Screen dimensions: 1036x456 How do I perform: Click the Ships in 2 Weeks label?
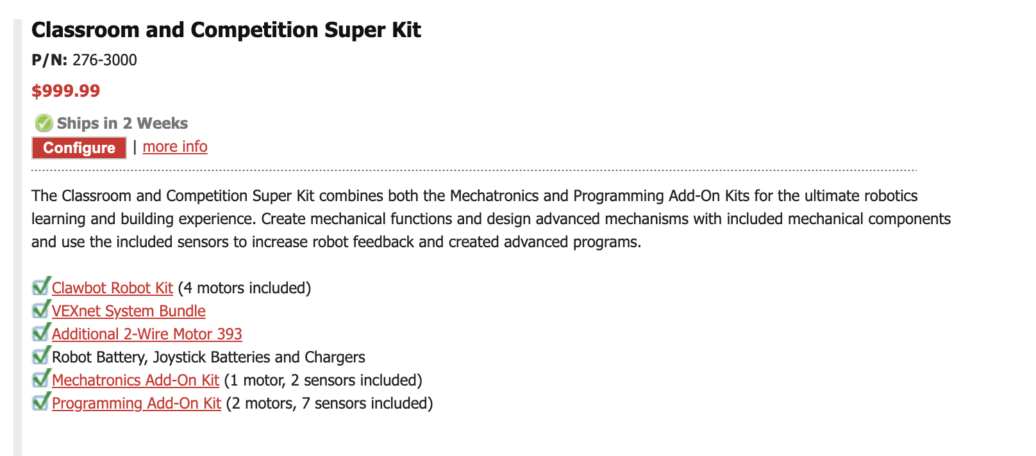tap(122, 124)
